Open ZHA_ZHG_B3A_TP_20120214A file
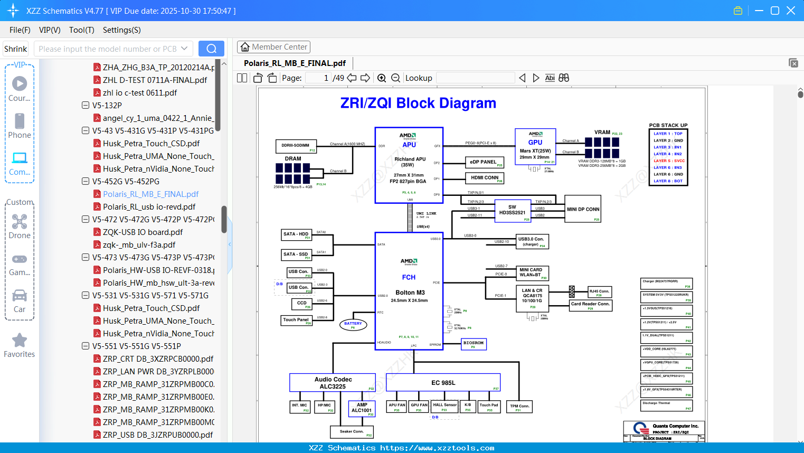Image resolution: width=804 pixels, height=453 pixels. (158, 67)
